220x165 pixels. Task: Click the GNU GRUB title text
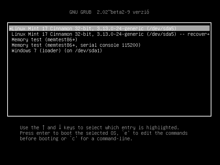80,12
